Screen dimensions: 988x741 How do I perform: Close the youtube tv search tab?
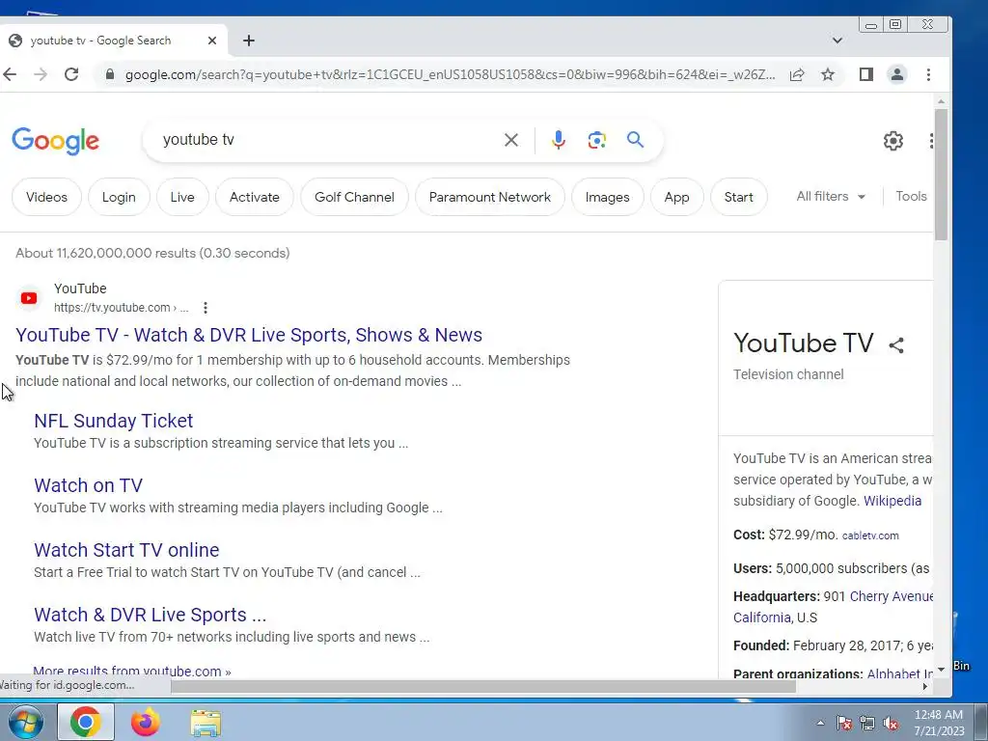[x=212, y=41]
